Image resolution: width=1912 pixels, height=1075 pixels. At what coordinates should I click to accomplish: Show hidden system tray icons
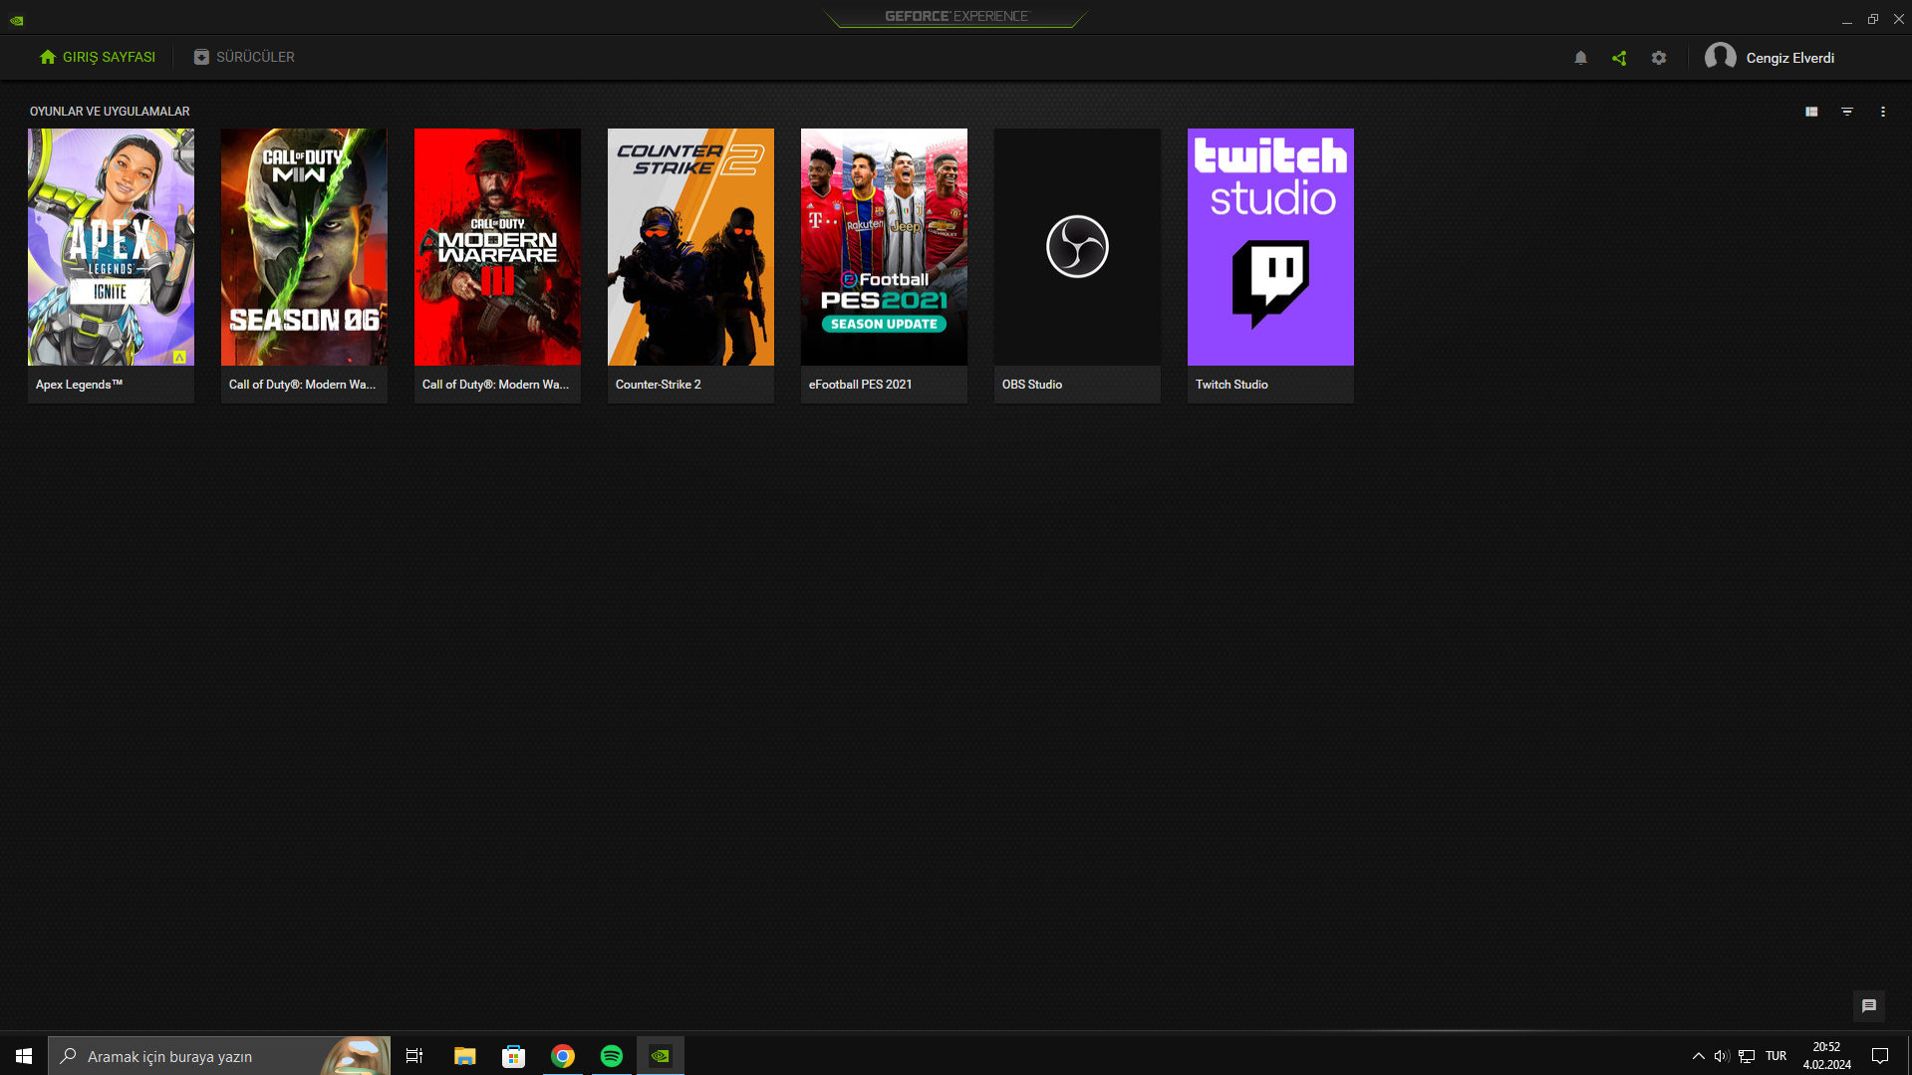click(1698, 1056)
